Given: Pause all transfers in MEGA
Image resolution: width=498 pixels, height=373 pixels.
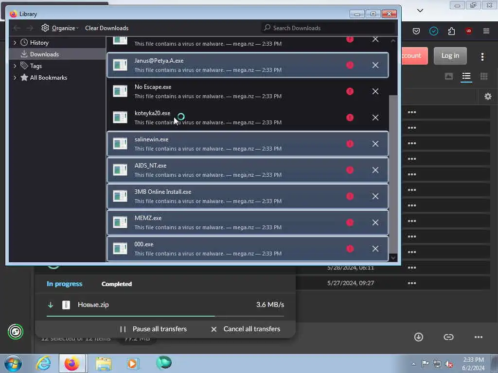Looking at the screenshot, I should click(153, 329).
